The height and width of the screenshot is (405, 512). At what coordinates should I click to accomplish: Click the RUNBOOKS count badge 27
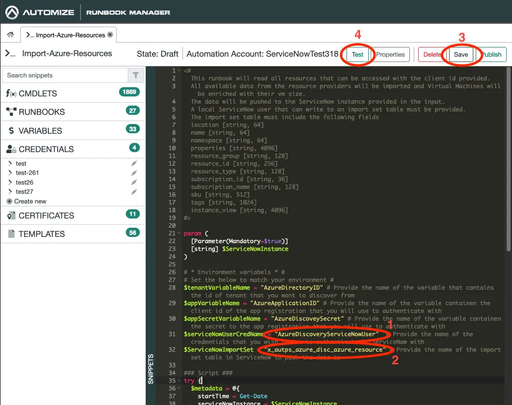pyautogui.click(x=133, y=110)
